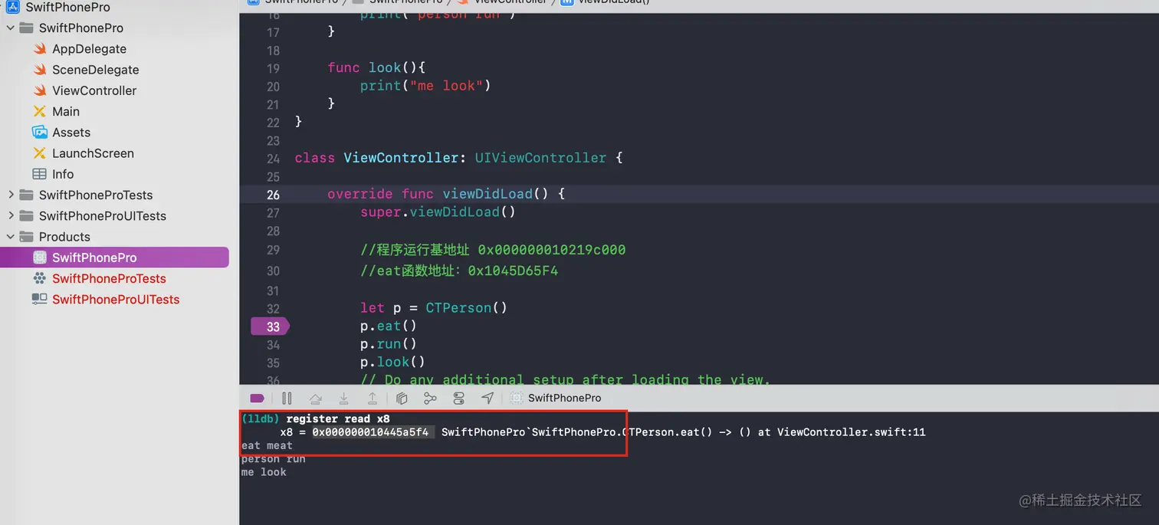Click the "p.eat()" call
This screenshot has width=1159, height=525.
pyautogui.click(x=389, y=326)
